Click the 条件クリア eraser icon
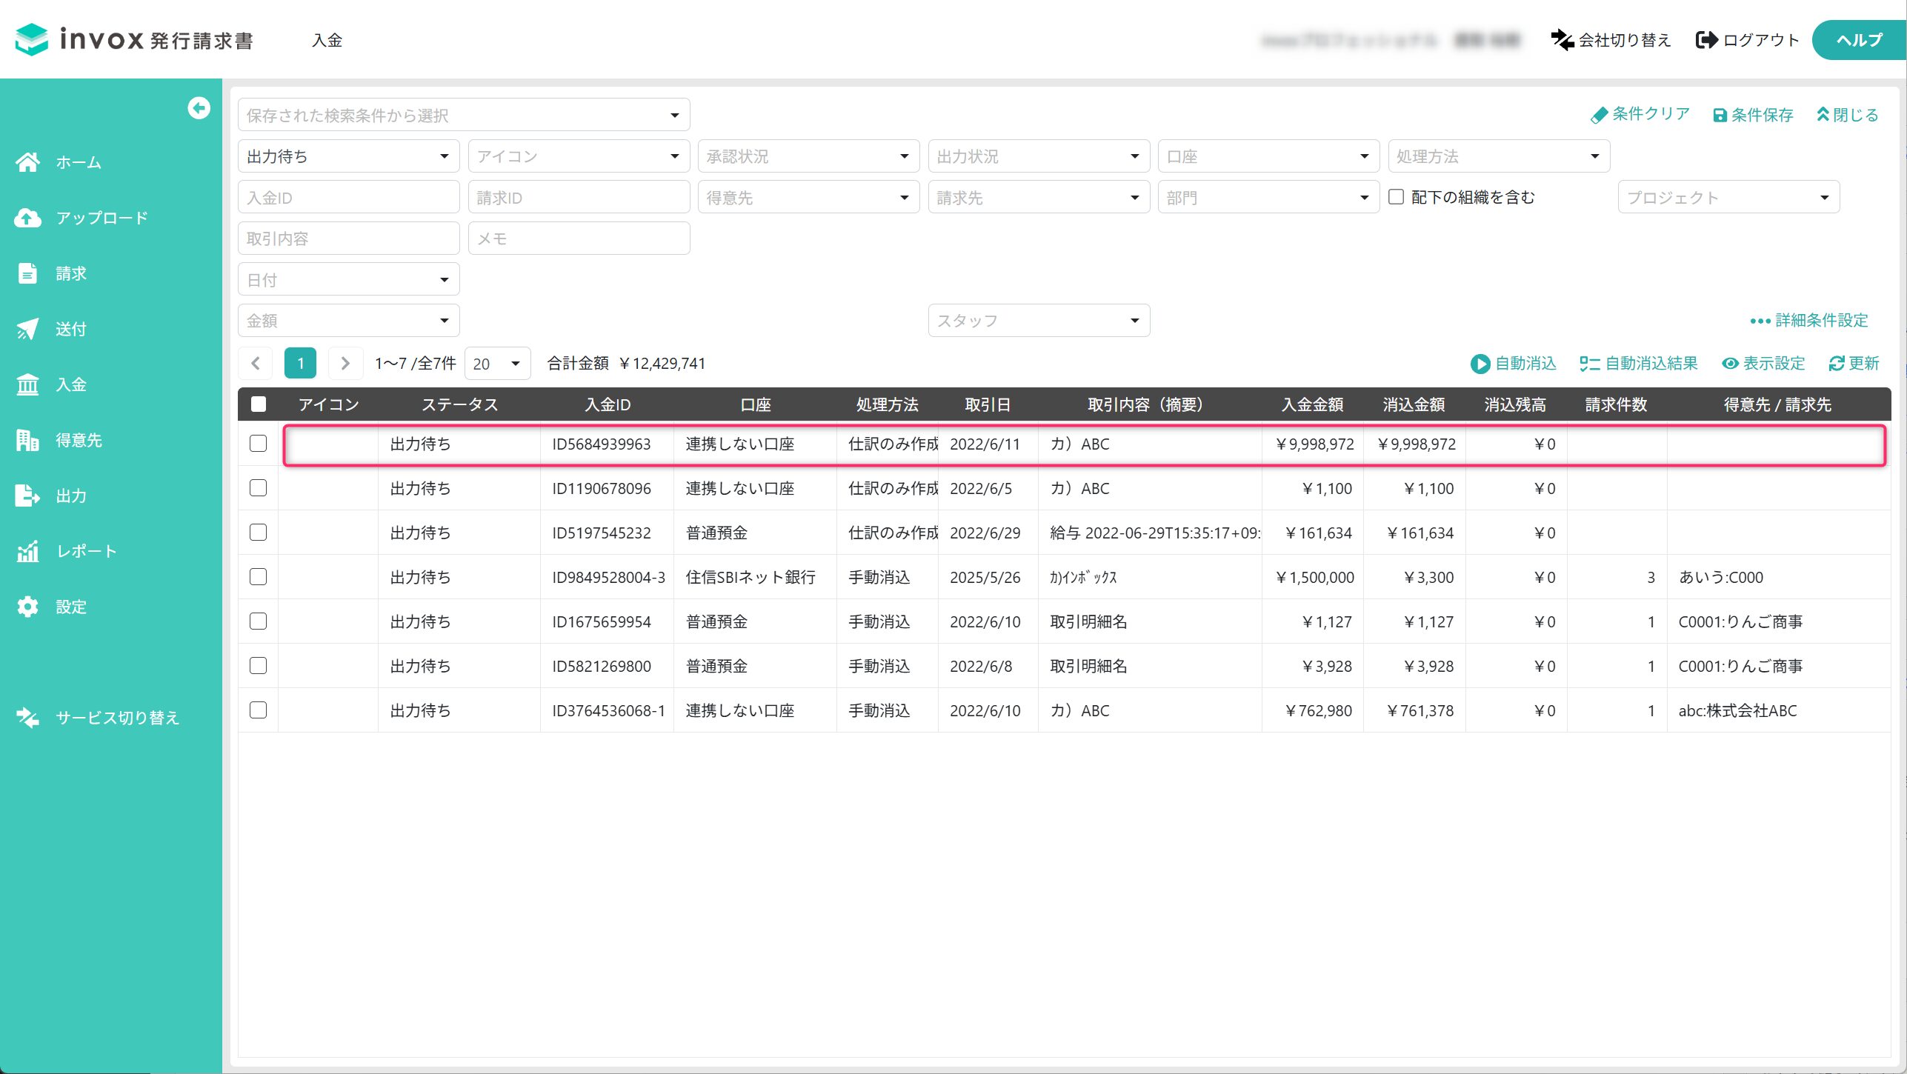Image resolution: width=1907 pixels, height=1074 pixels. (1599, 115)
